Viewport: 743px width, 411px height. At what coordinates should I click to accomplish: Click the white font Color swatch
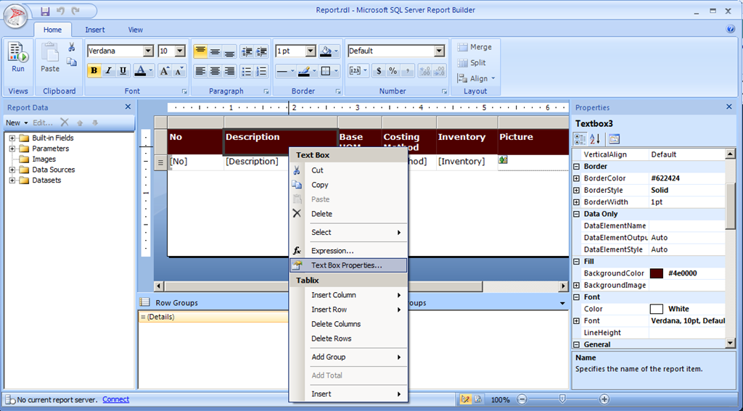[x=656, y=309]
